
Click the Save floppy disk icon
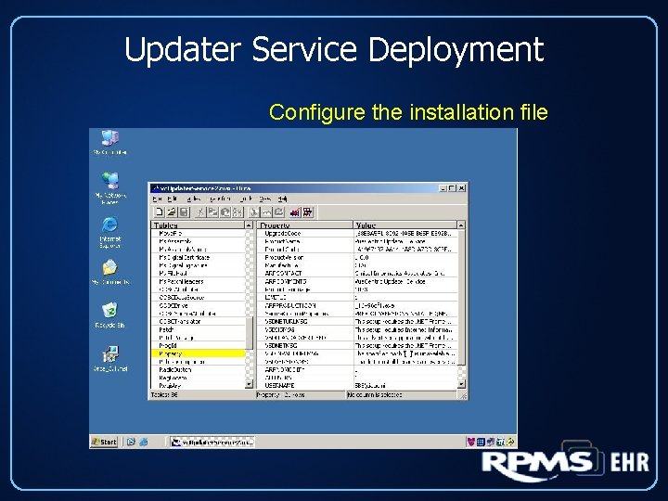[x=184, y=212]
